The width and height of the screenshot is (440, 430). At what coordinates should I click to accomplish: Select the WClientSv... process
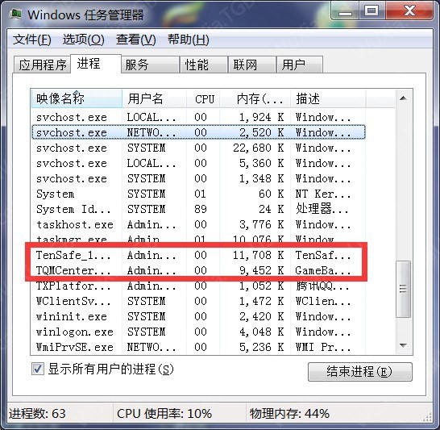click(198, 301)
